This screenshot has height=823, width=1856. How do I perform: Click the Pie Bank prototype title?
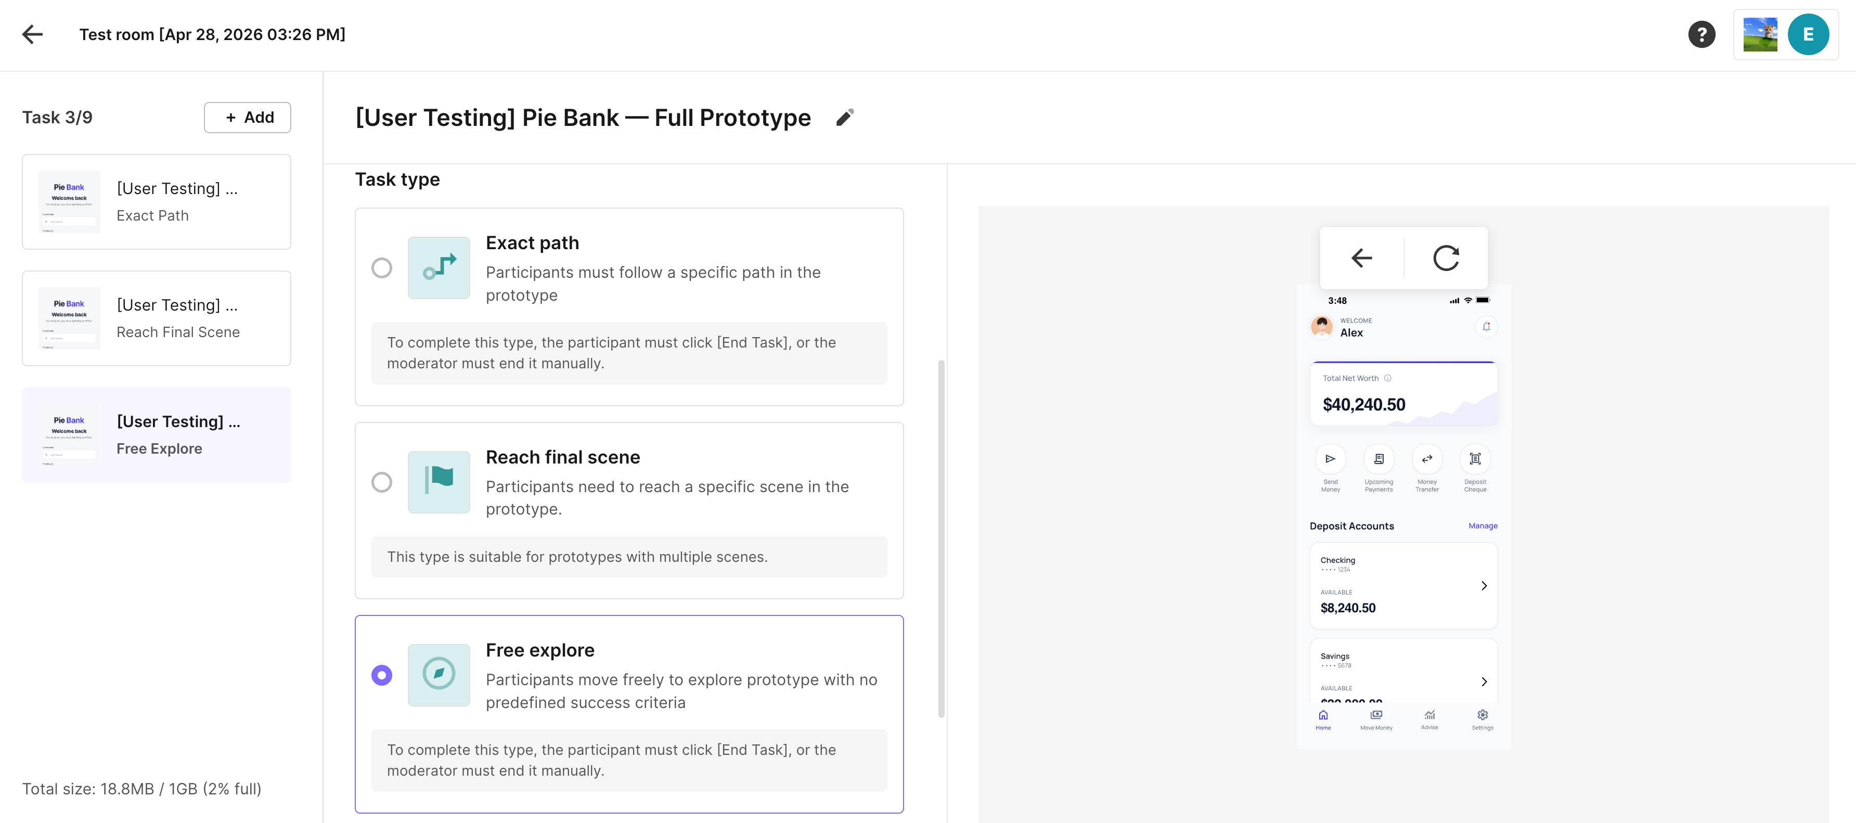pos(583,118)
